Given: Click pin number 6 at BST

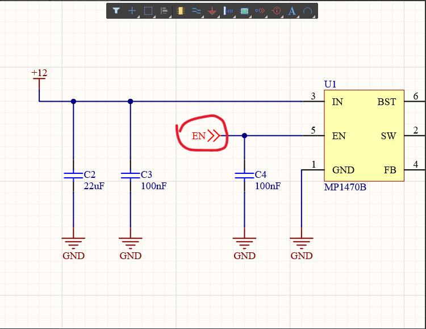Looking at the screenshot, I should click(416, 96).
